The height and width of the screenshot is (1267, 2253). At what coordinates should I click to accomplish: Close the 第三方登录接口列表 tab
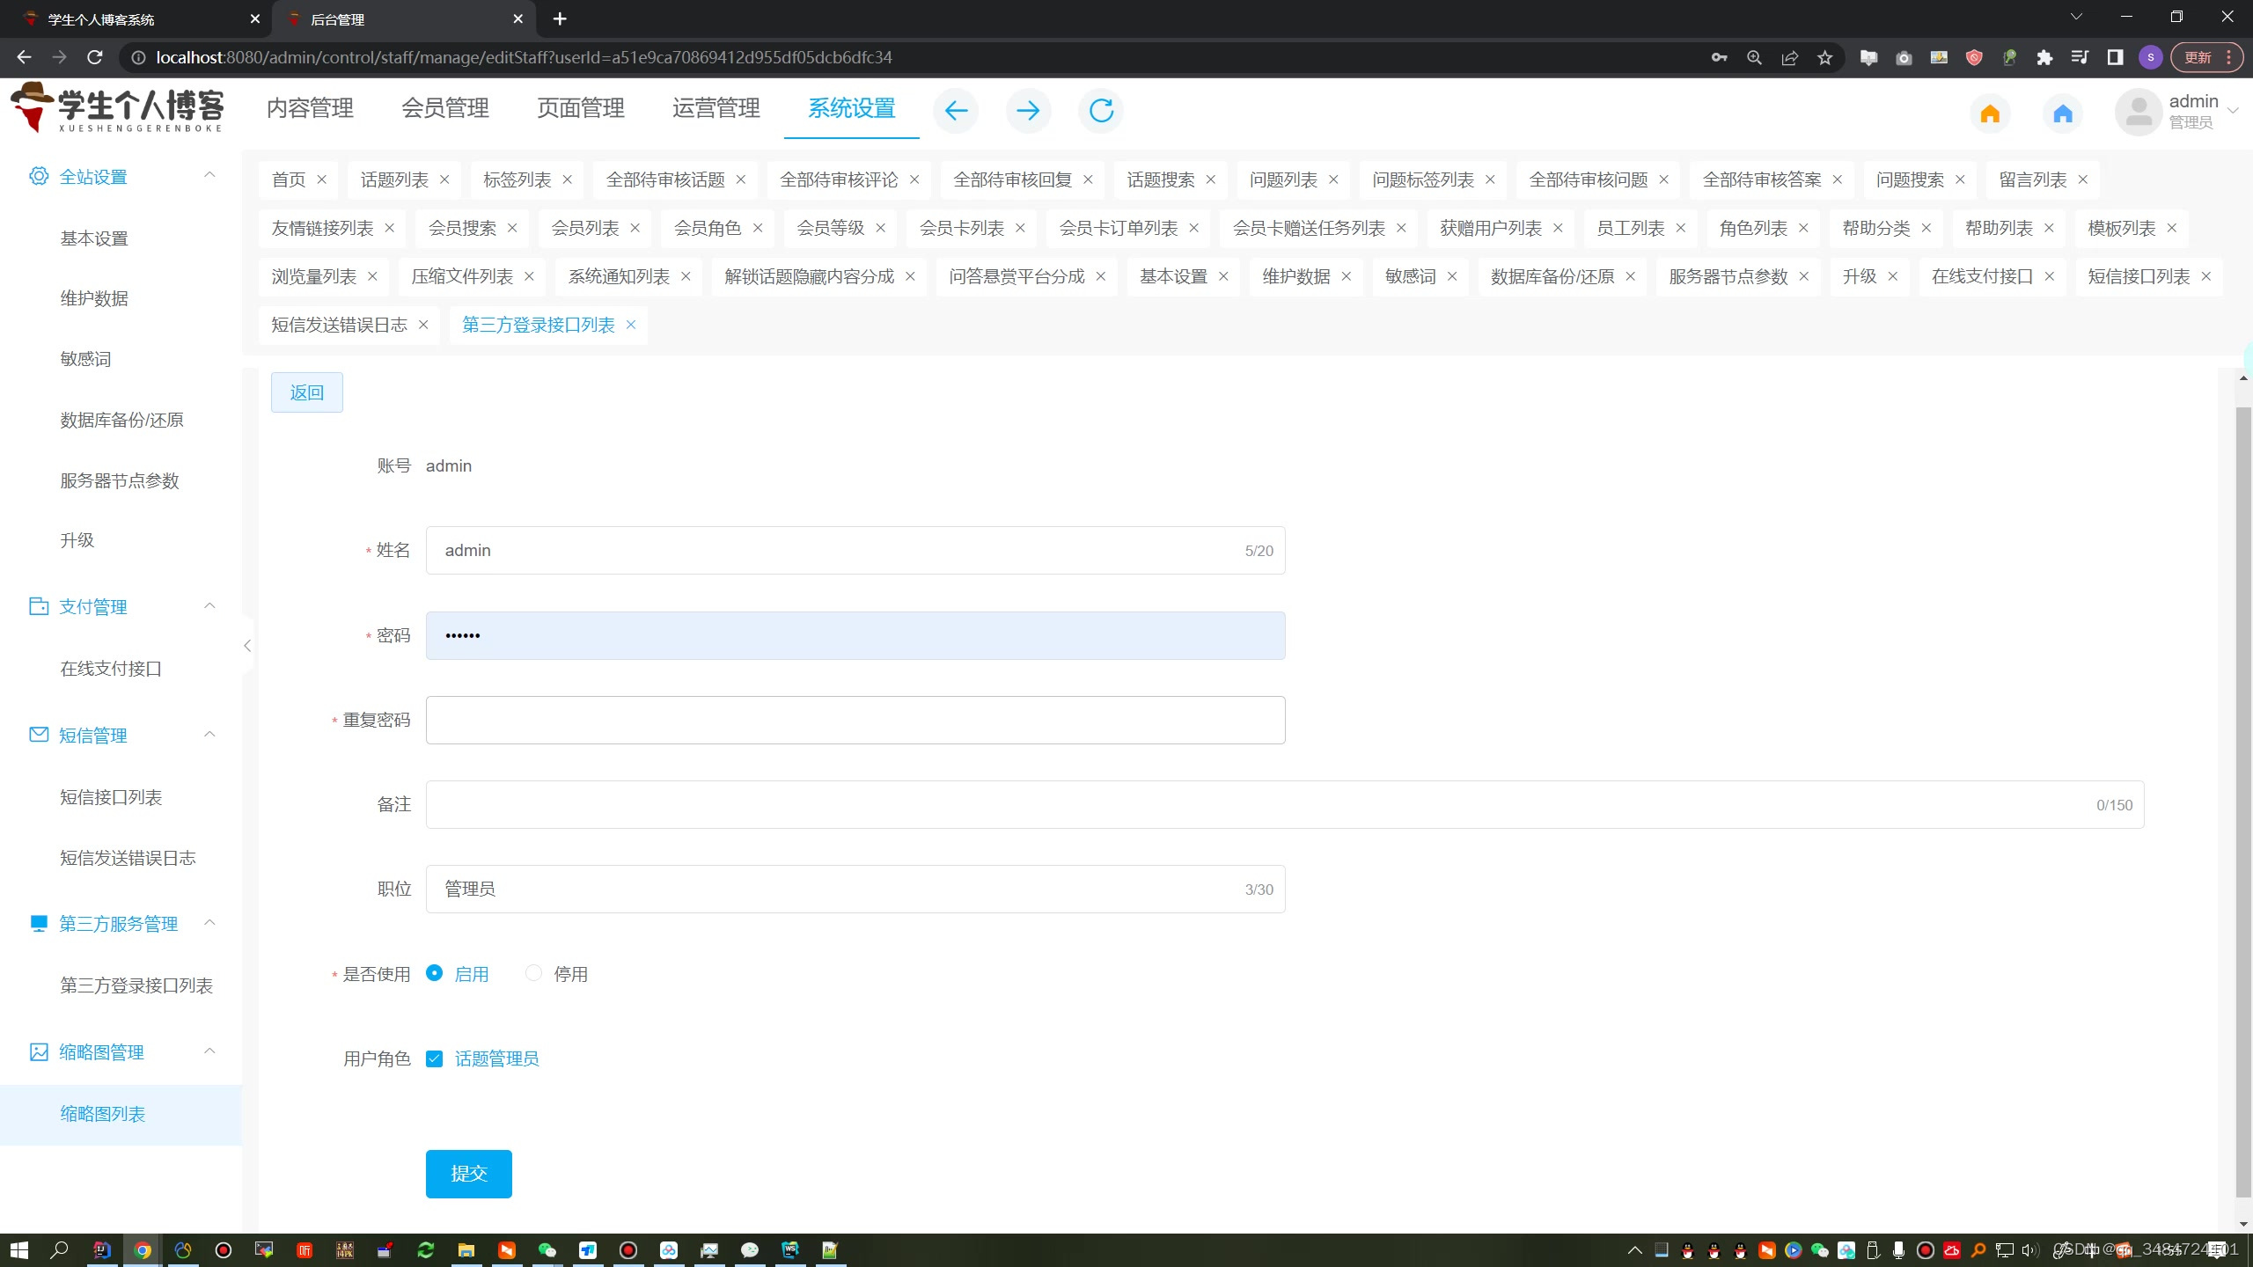click(x=631, y=325)
